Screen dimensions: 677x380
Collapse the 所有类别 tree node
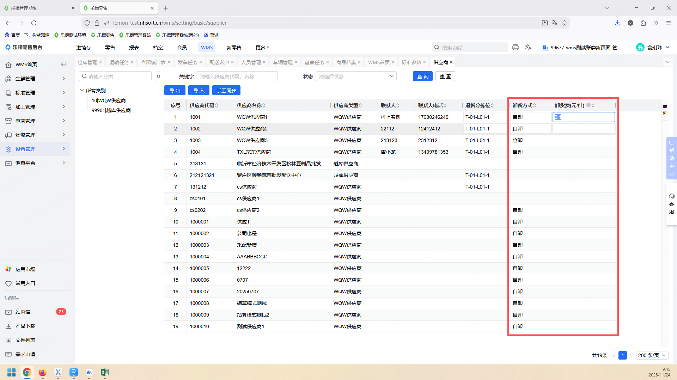(82, 91)
